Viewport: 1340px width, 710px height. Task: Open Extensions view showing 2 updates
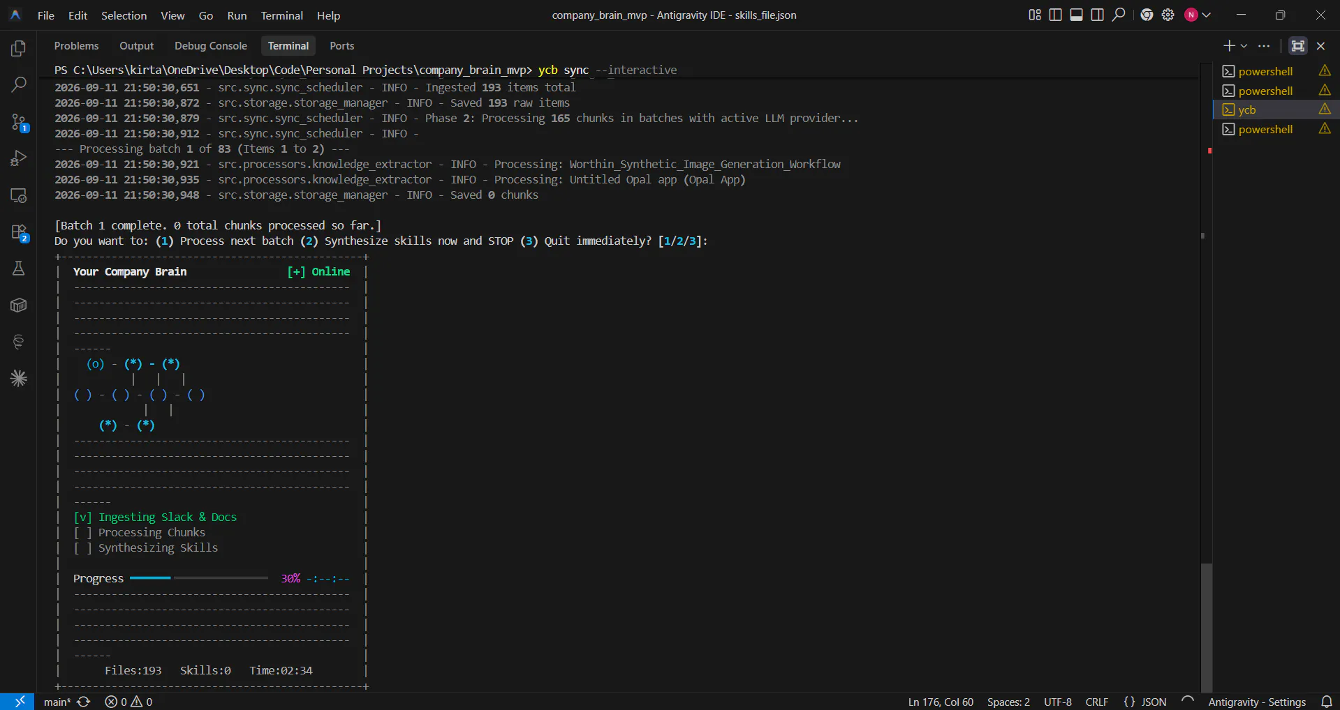coord(19,232)
